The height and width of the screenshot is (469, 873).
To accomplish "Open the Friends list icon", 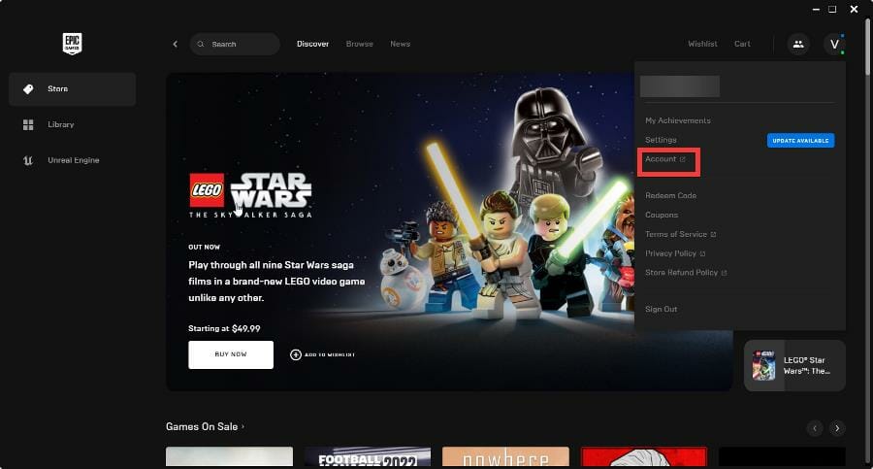I will coord(798,44).
